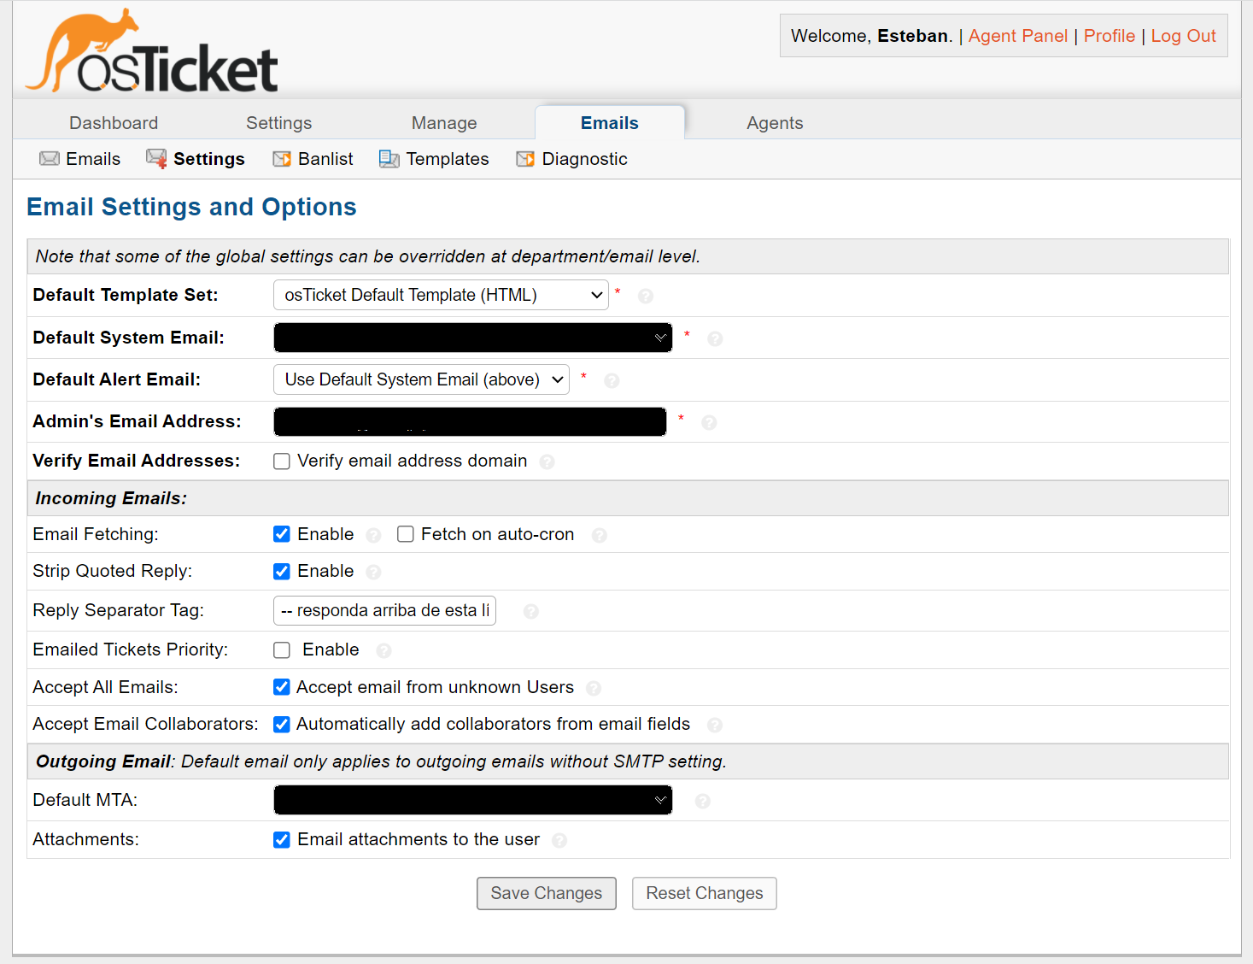Viewport: 1253px width, 964px height.
Task: Uncheck Strip Quoted Reply Enable checkbox
Action: (282, 572)
